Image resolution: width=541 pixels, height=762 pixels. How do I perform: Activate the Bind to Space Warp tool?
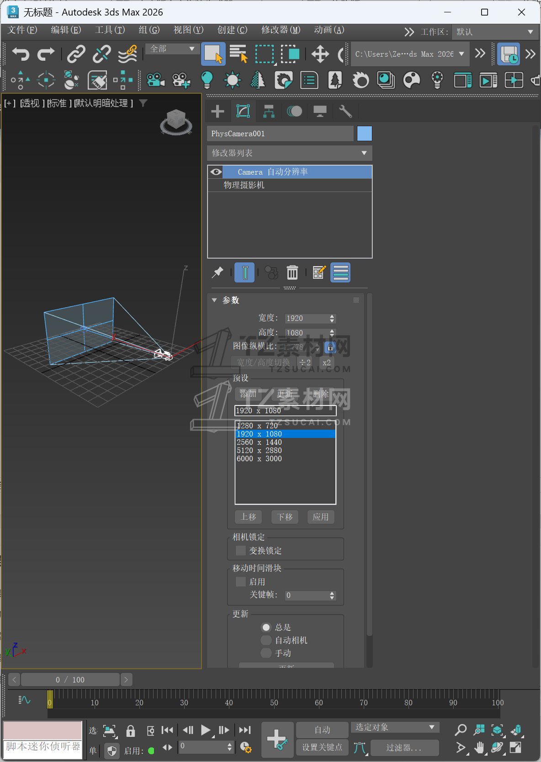coord(127,54)
